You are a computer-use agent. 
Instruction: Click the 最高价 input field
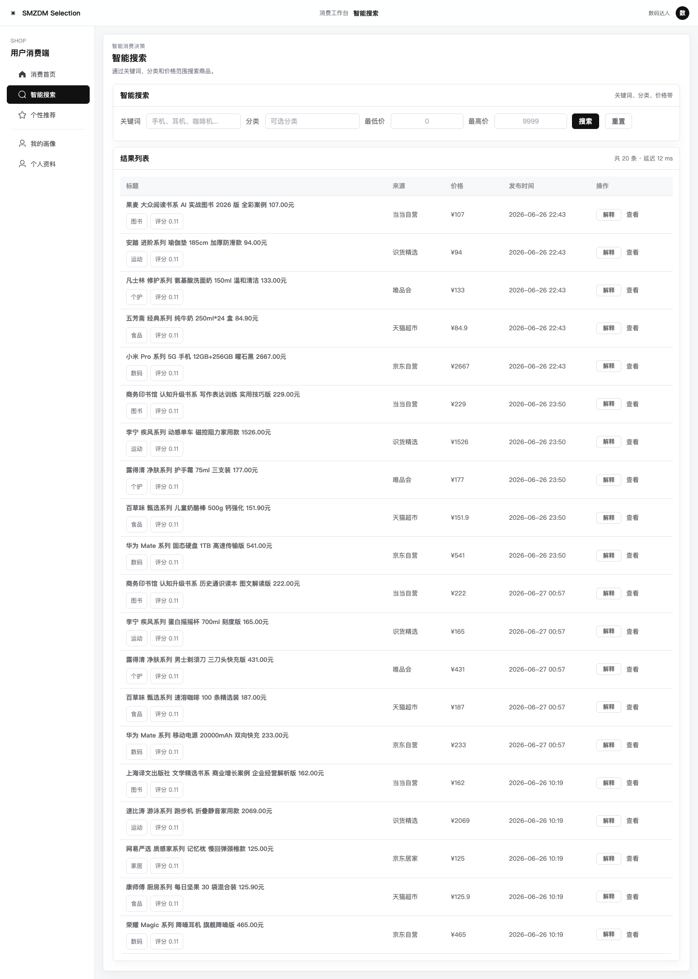point(531,121)
